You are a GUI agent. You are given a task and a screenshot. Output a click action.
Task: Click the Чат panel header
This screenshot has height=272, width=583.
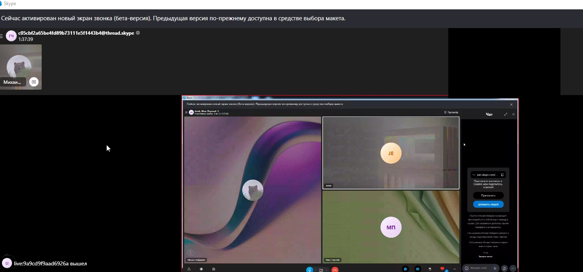click(489, 114)
